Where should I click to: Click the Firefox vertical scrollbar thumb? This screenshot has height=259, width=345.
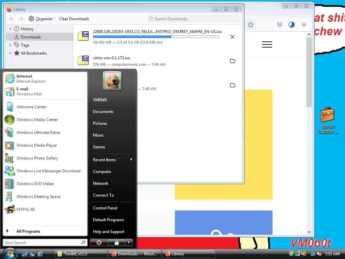(309, 72)
